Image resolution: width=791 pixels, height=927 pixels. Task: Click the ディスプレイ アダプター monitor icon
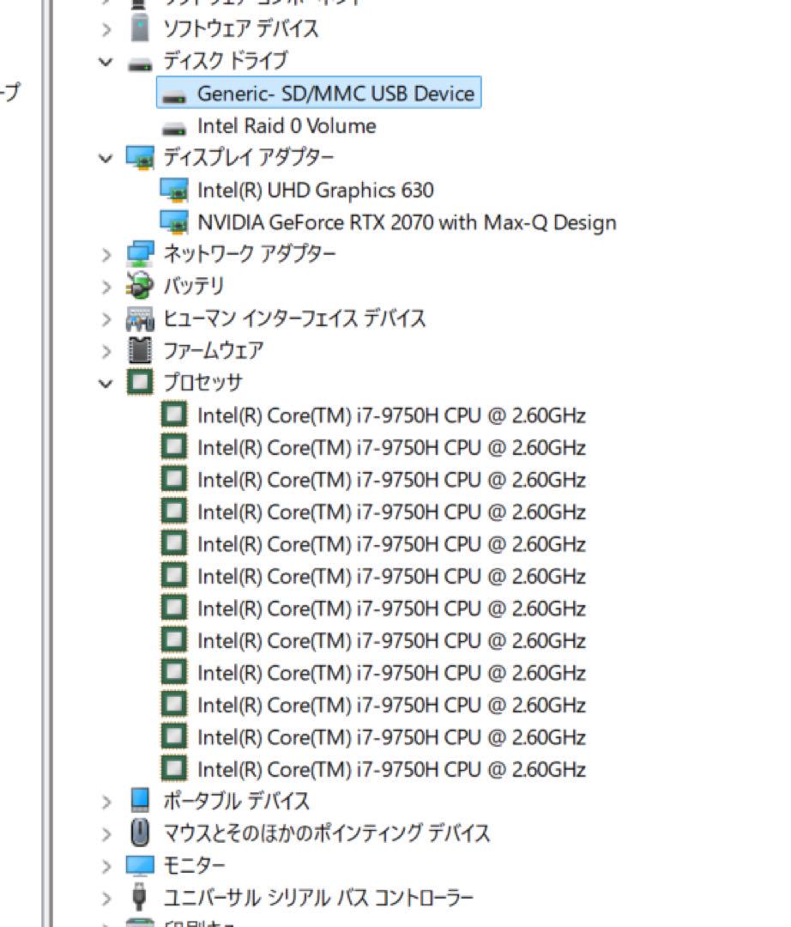[x=140, y=158]
